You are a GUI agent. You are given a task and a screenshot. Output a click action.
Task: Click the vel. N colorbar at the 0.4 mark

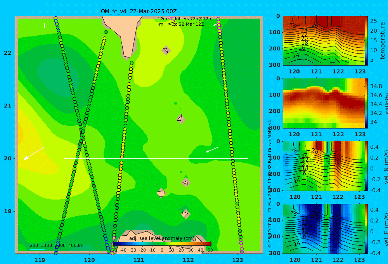point(367,147)
